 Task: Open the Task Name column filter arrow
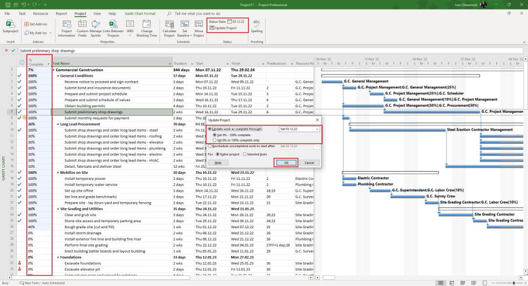click(x=170, y=64)
